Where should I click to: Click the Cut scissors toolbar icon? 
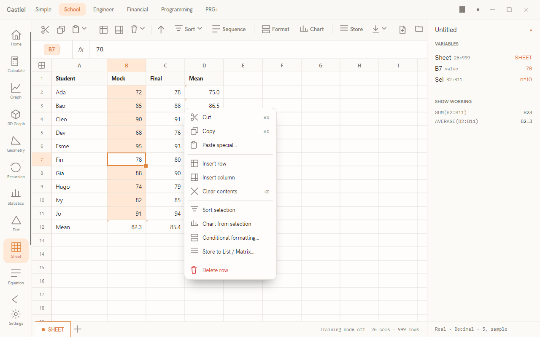click(45, 29)
